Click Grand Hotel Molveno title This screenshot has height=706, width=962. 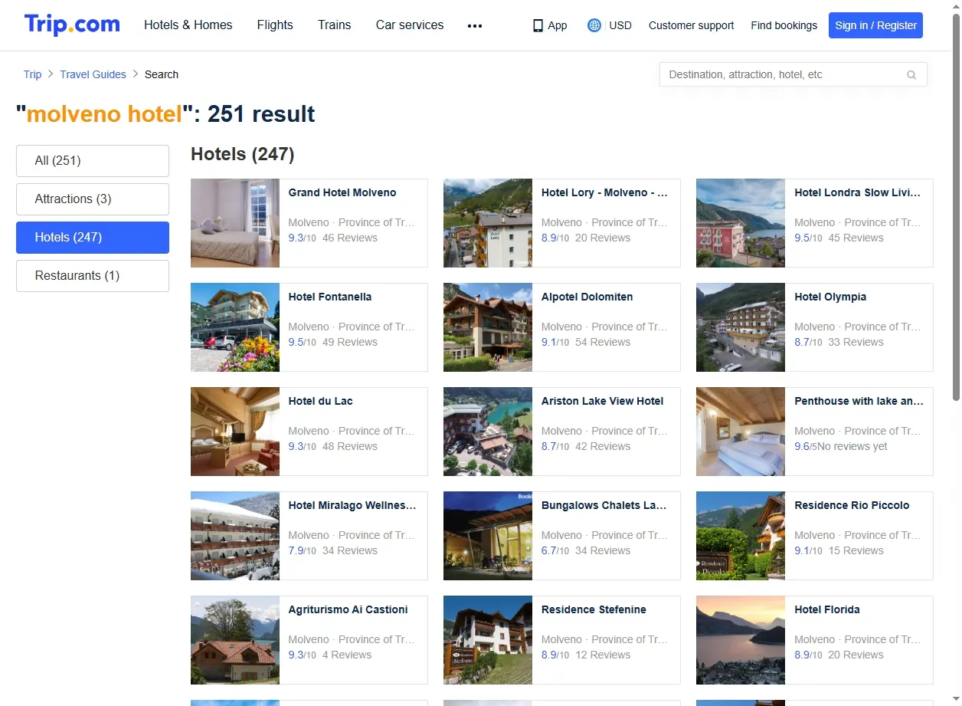click(x=342, y=192)
